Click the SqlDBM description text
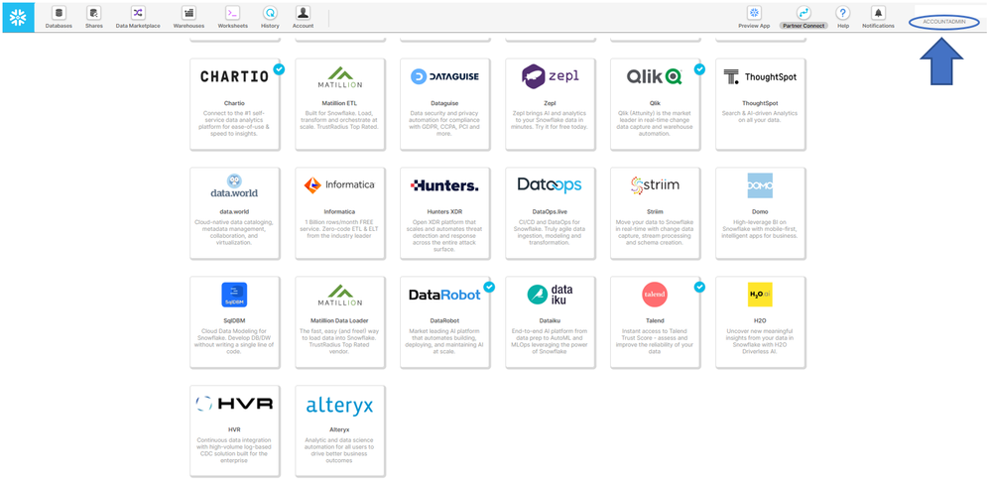This screenshot has width=990, height=482. click(234, 341)
